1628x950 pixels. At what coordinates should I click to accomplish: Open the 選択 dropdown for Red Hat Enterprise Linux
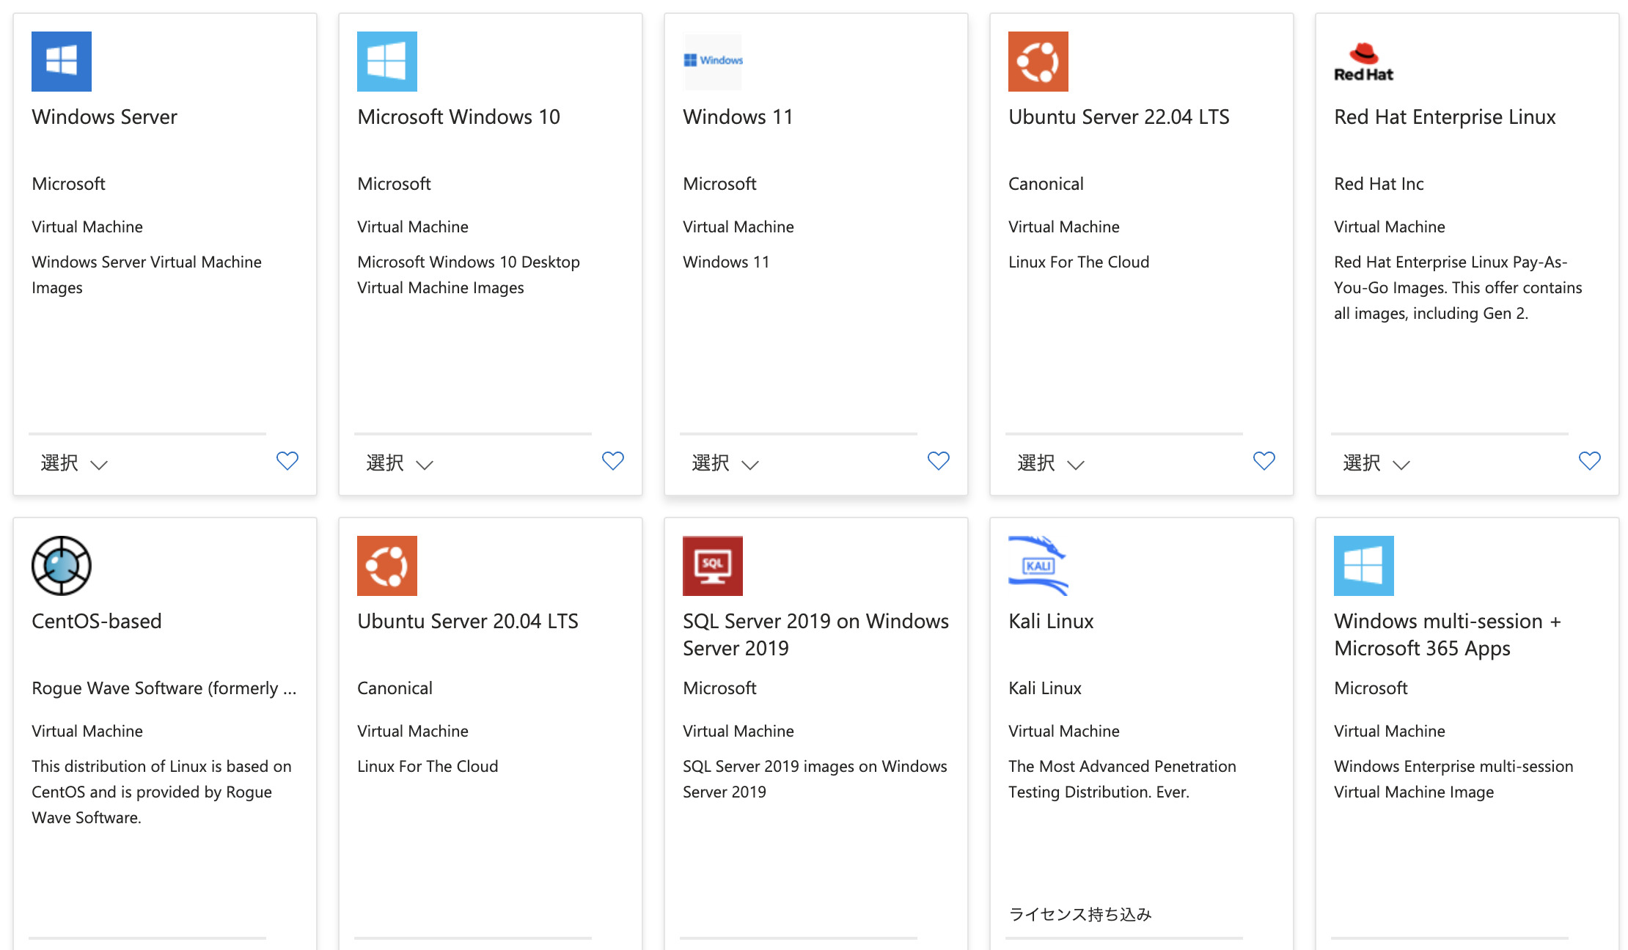pos(1376,463)
